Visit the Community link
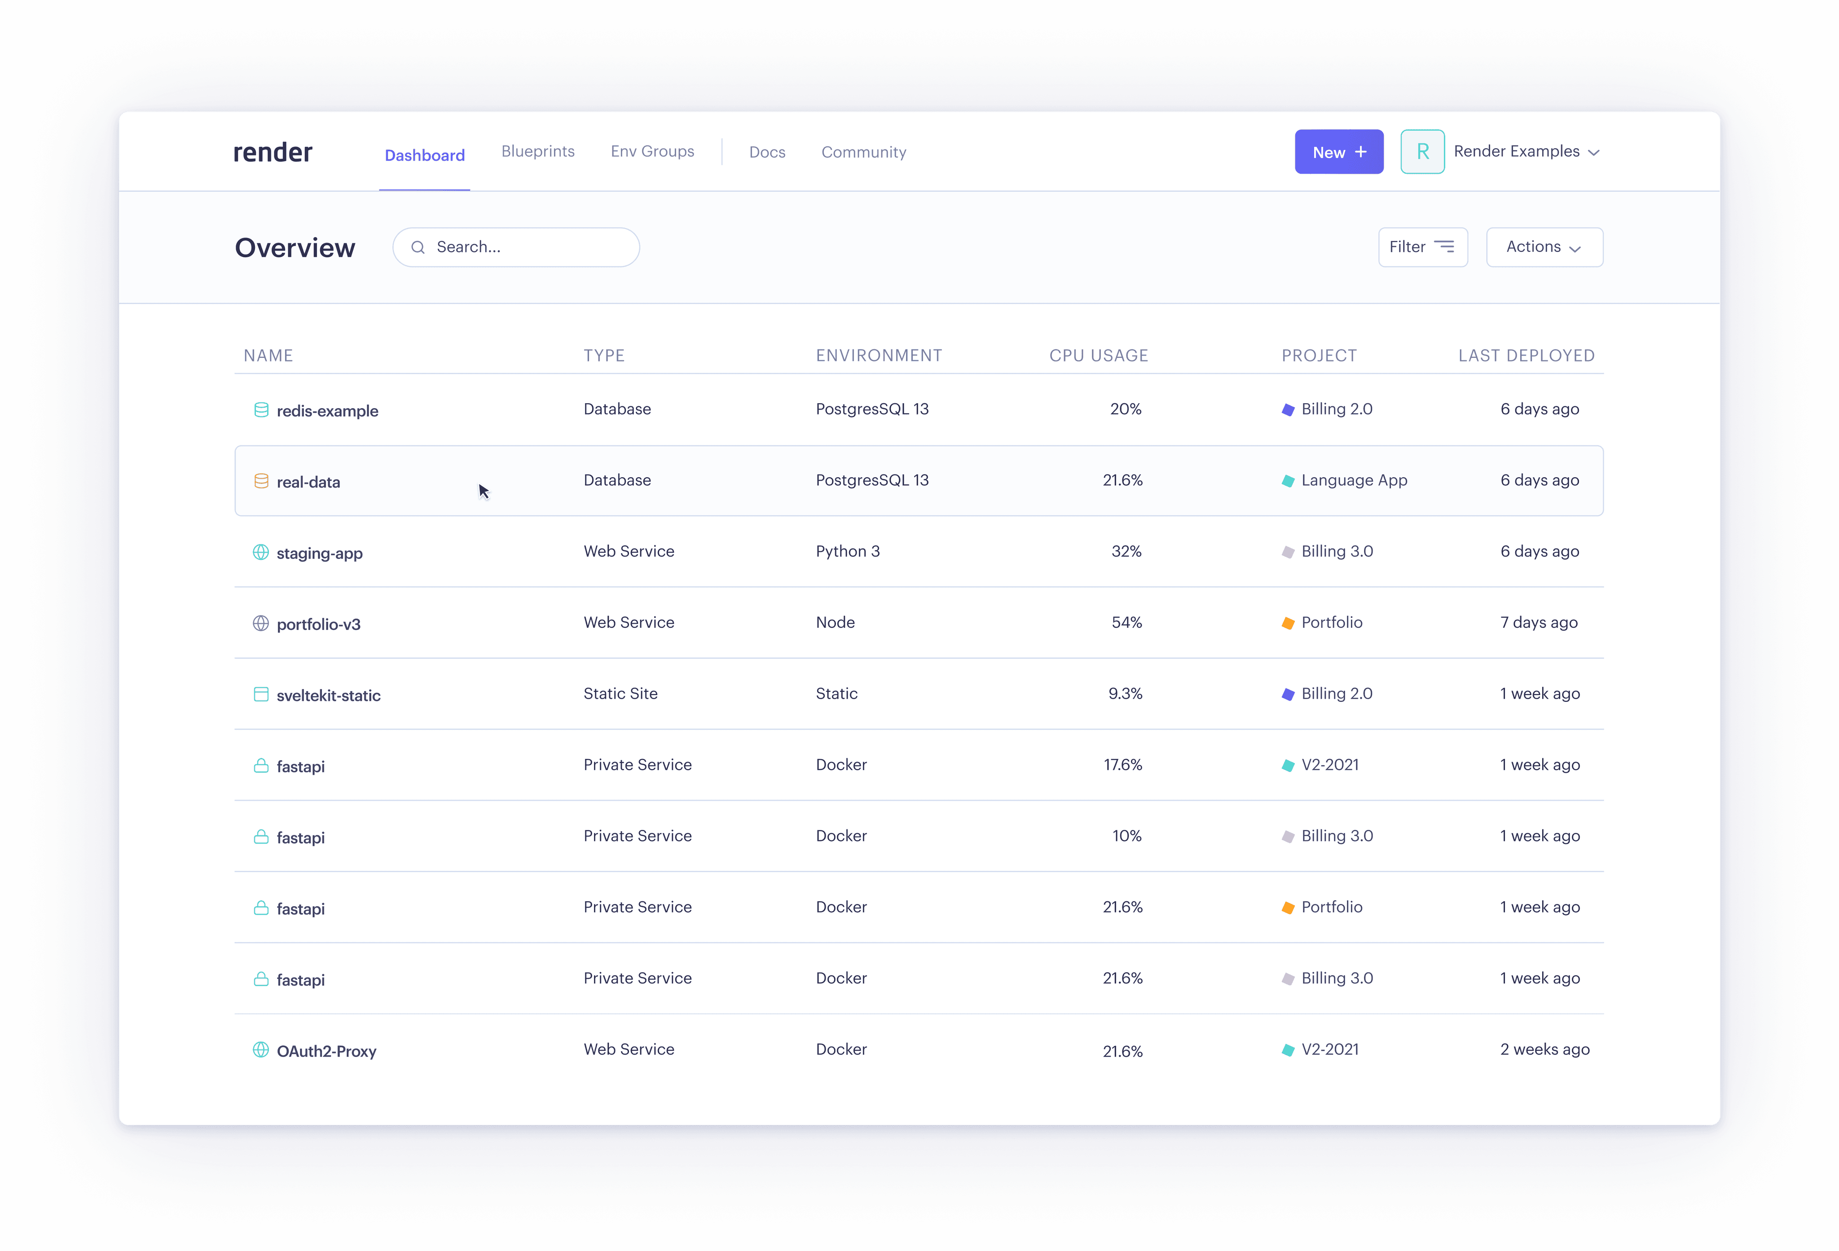1839x1251 pixels. click(863, 152)
